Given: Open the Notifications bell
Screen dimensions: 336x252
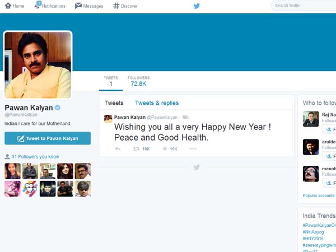Looking at the screenshot, I should [x=38, y=6].
